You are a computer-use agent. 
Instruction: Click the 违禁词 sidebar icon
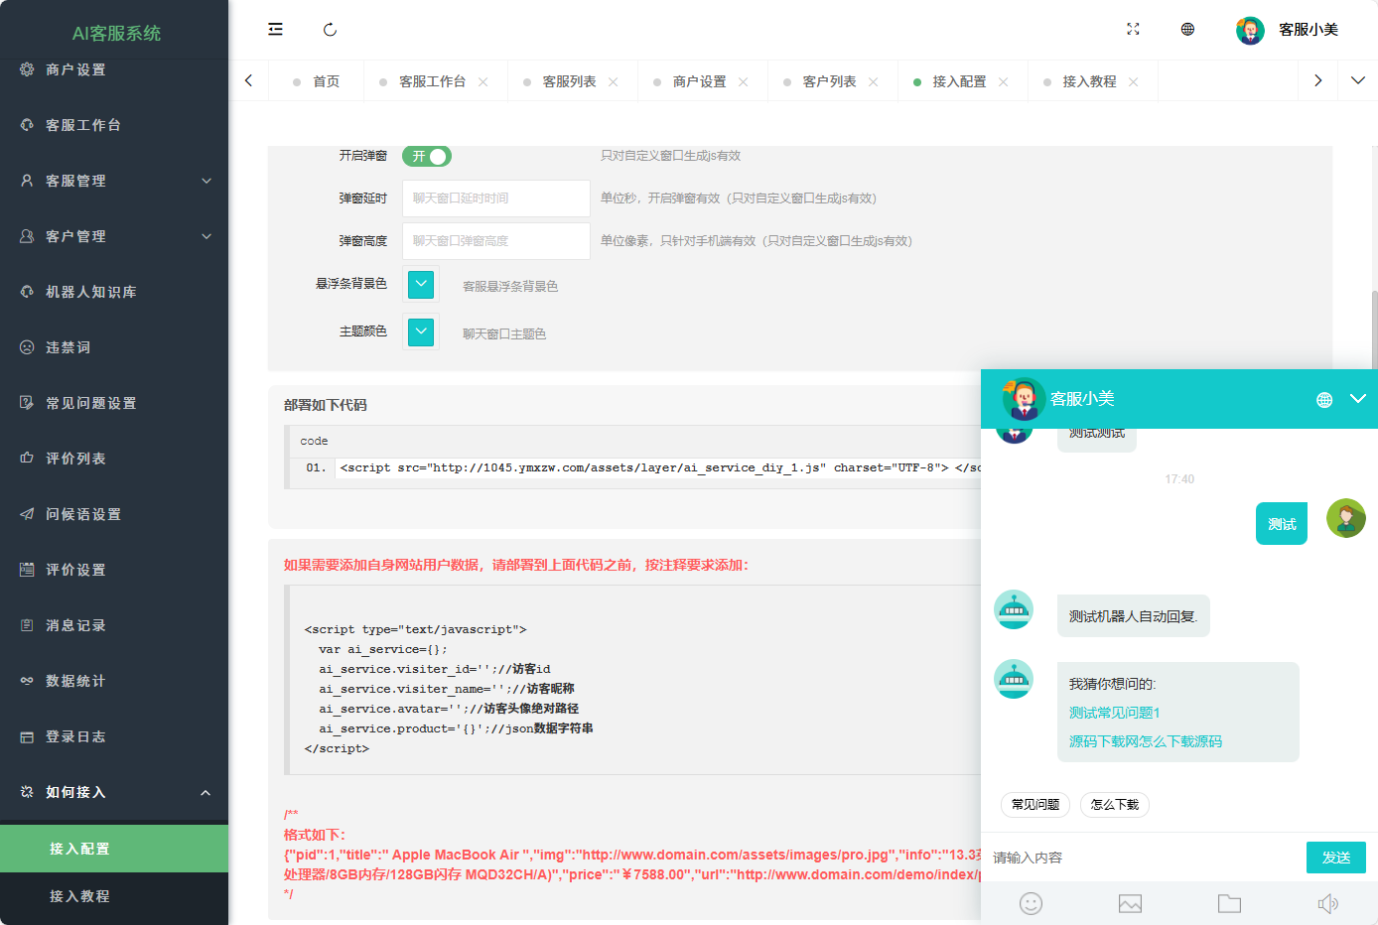(x=27, y=347)
